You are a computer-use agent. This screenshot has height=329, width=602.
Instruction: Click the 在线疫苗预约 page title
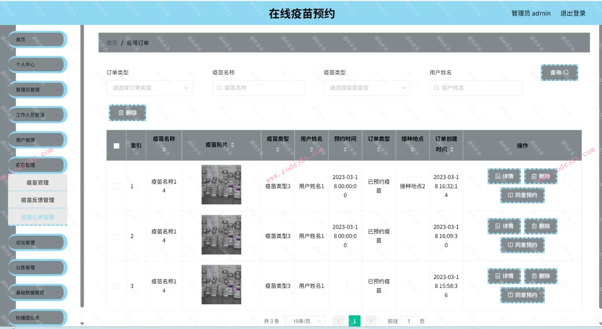(302, 13)
